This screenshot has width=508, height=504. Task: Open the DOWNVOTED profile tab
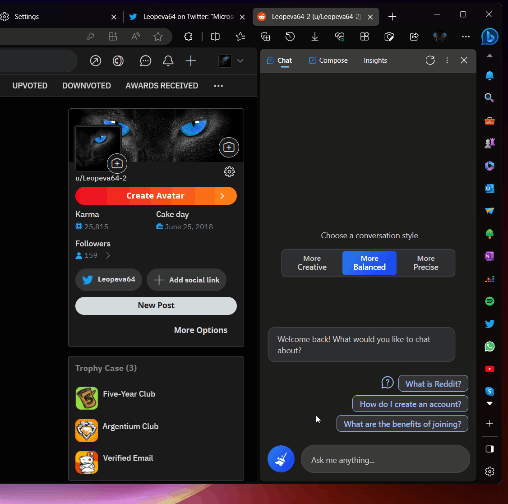(87, 86)
